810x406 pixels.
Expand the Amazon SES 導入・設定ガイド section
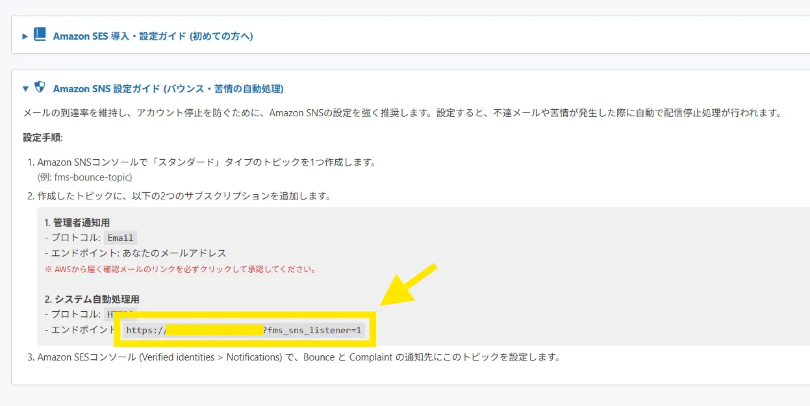(25, 36)
